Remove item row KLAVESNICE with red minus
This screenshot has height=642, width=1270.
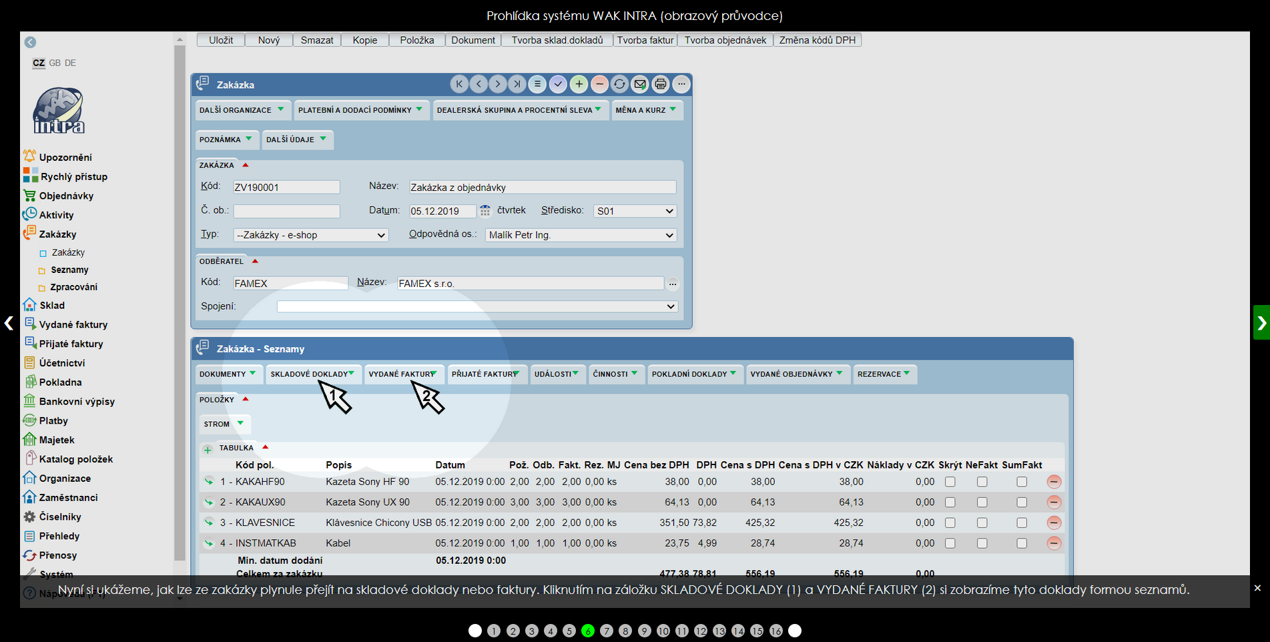coord(1054,523)
